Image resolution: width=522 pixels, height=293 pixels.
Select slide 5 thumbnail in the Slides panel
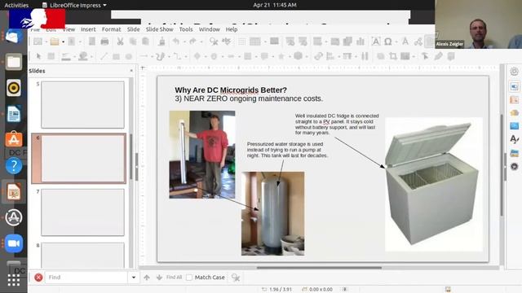pyautogui.click(x=82, y=105)
